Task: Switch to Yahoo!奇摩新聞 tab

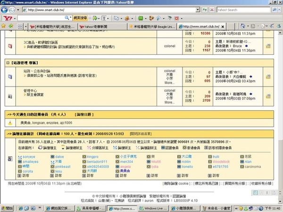Action: 102,27
